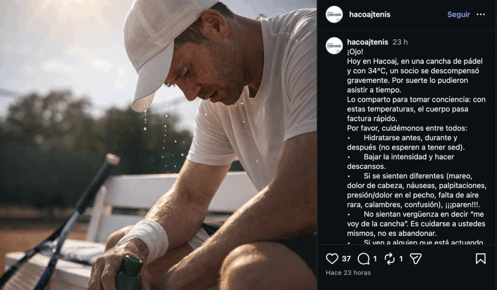Click the caption author avatar
Viewport: 497px width, 290px height.
point(334,46)
